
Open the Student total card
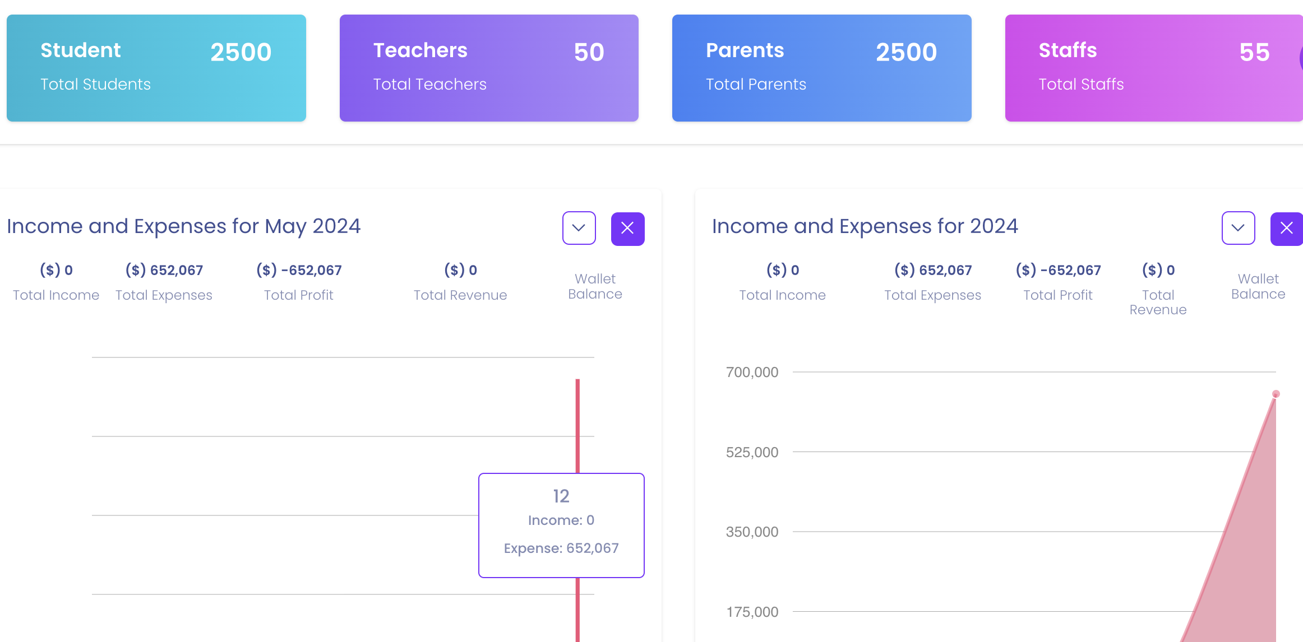(156, 68)
